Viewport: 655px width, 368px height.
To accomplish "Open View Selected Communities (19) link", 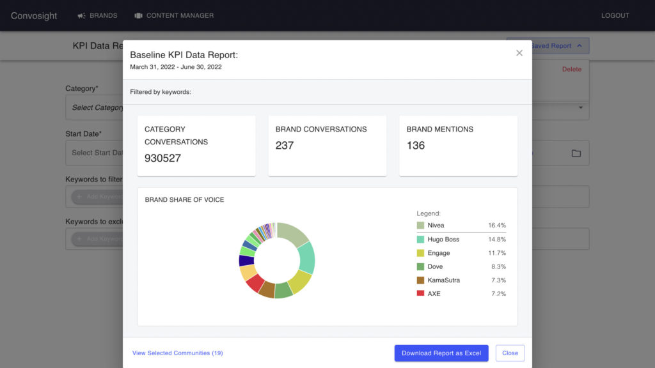I will pos(177,353).
